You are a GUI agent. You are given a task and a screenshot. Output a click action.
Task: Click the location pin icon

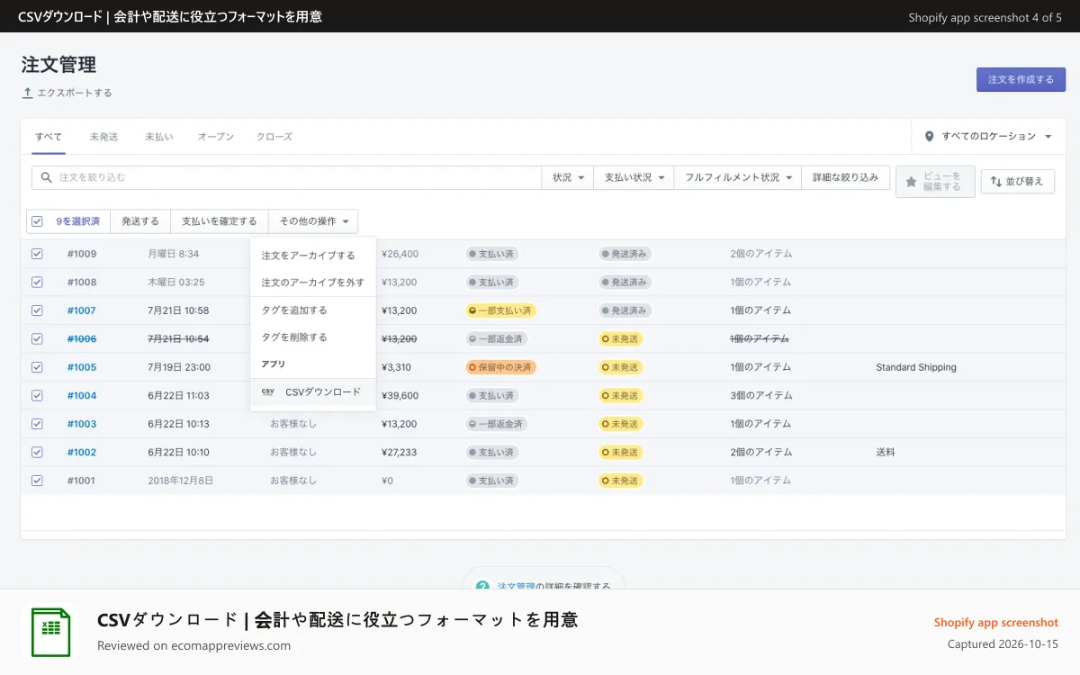930,137
